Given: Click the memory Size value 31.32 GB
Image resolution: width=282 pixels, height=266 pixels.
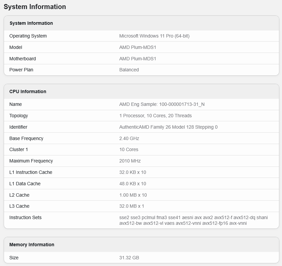Looking at the screenshot, I should coord(130,258).
